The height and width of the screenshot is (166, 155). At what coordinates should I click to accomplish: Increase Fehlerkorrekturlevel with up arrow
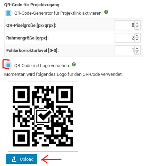[x=137, y=48]
